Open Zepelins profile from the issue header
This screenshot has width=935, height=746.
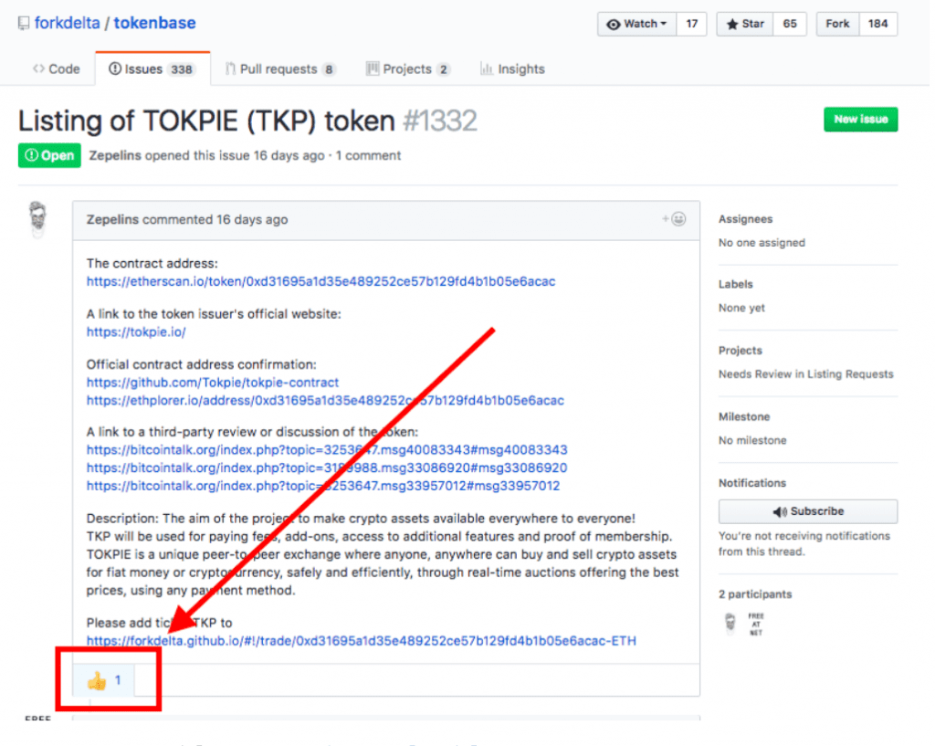point(115,155)
